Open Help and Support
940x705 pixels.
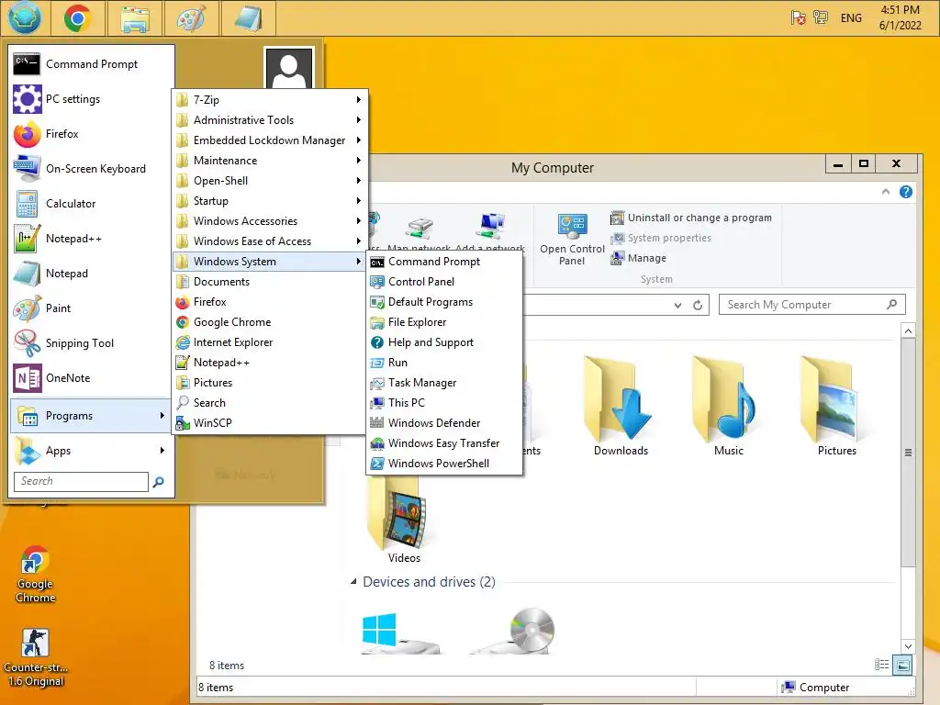[444, 342]
